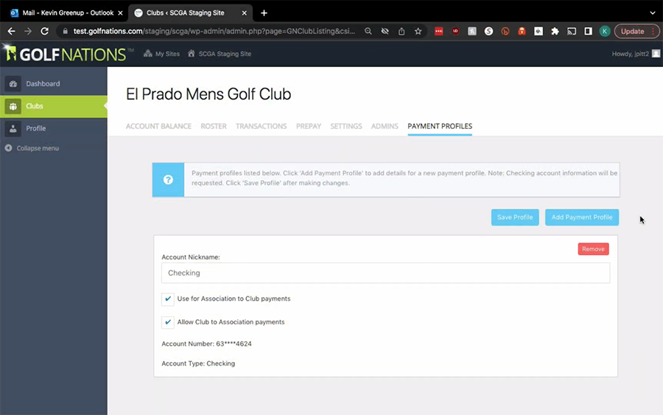Open a new browser tab
Screen dimensions: 663x415
264,13
